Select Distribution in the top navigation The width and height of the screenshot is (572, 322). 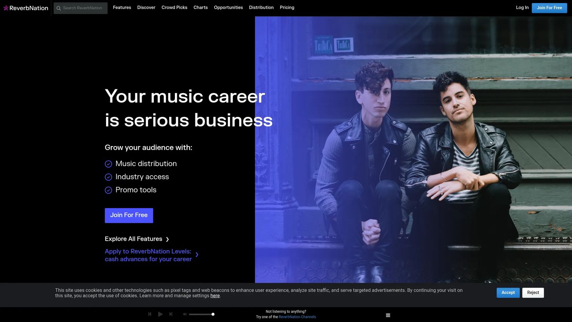click(261, 8)
